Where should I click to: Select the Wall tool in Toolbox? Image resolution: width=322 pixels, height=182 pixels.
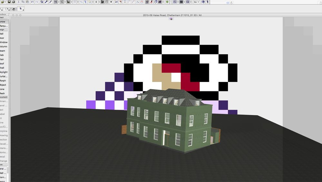4,34
